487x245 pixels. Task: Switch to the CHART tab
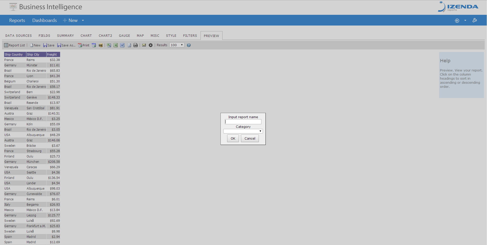point(86,36)
